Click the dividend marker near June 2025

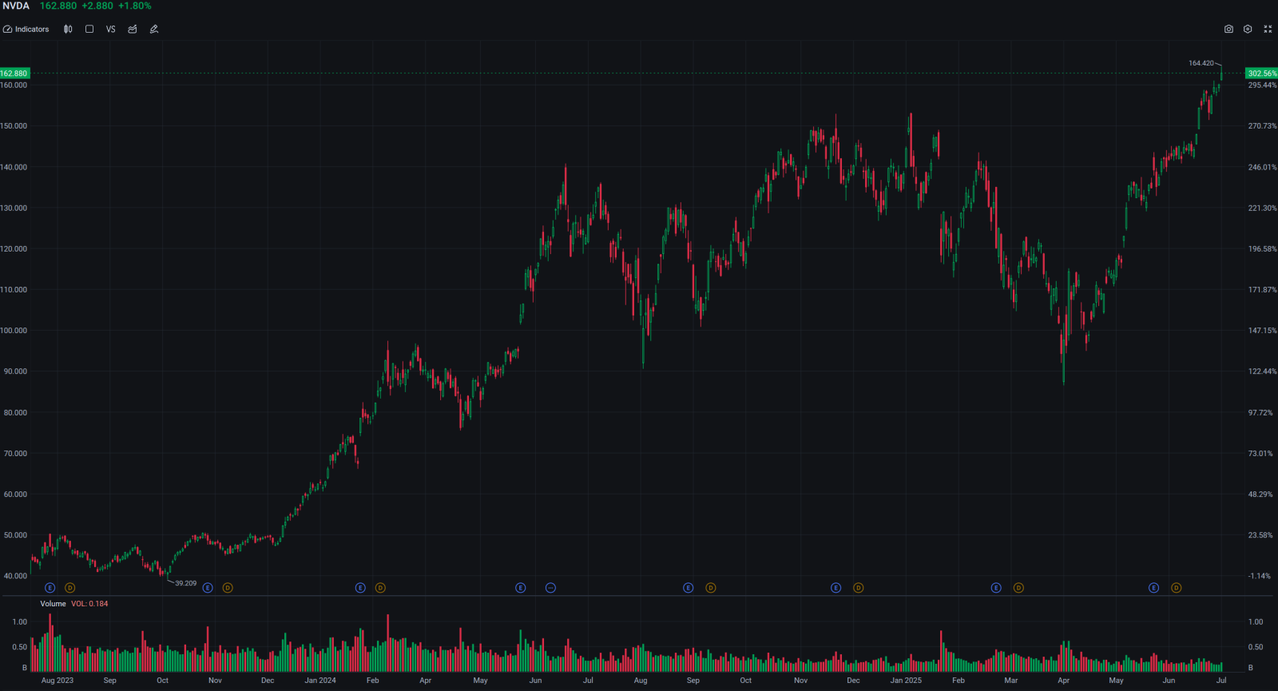[1176, 588]
